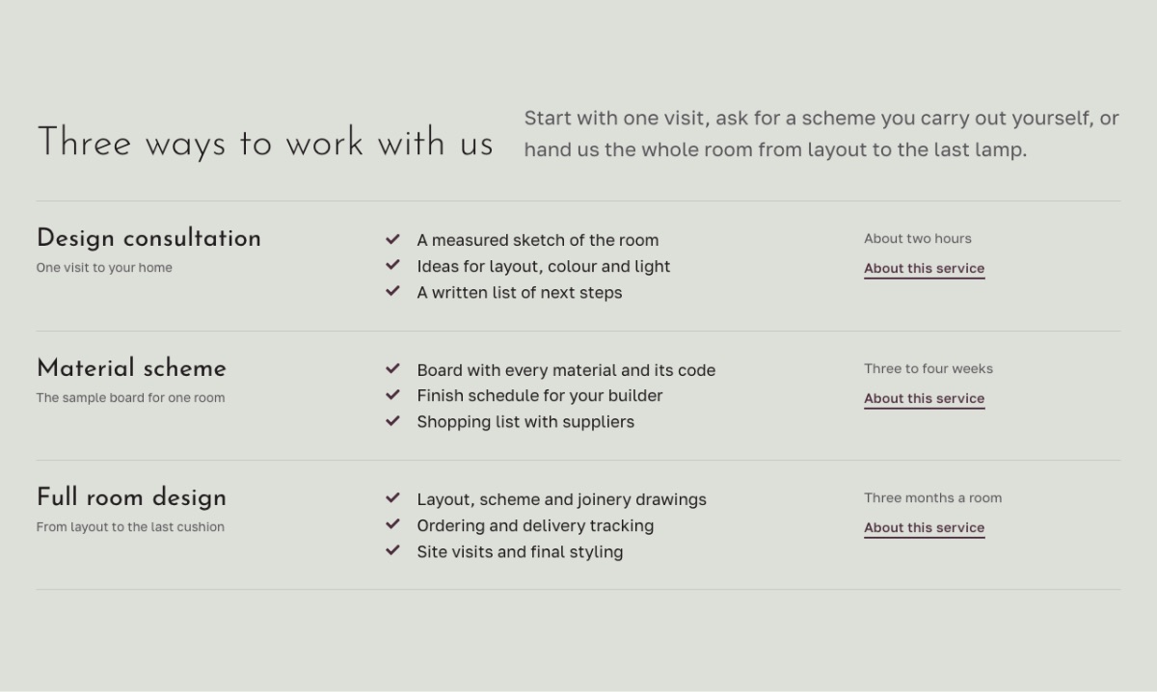Click the checkmark beside 'Site visits and final styling'

pos(392,550)
